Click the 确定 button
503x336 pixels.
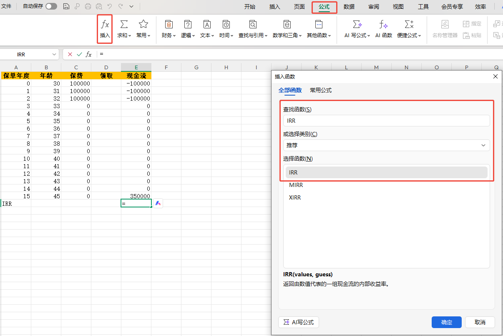coord(446,322)
